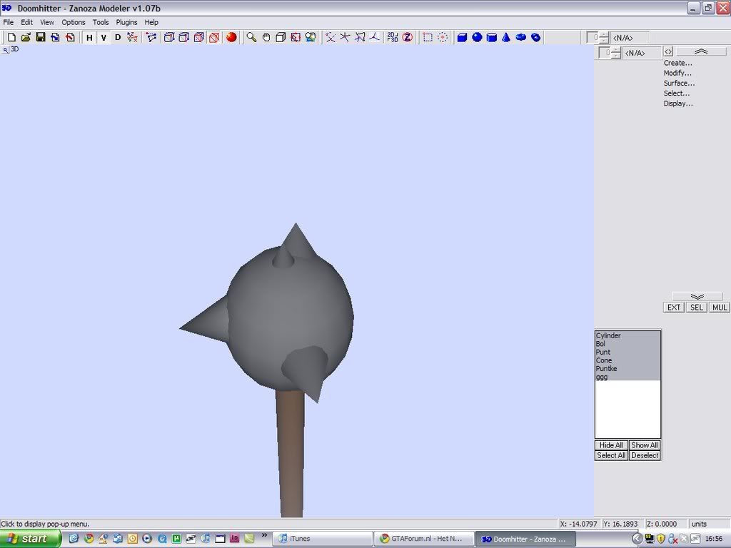731x548 pixels.
Task: Click the red export arrow icon
Action: point(70,37)
